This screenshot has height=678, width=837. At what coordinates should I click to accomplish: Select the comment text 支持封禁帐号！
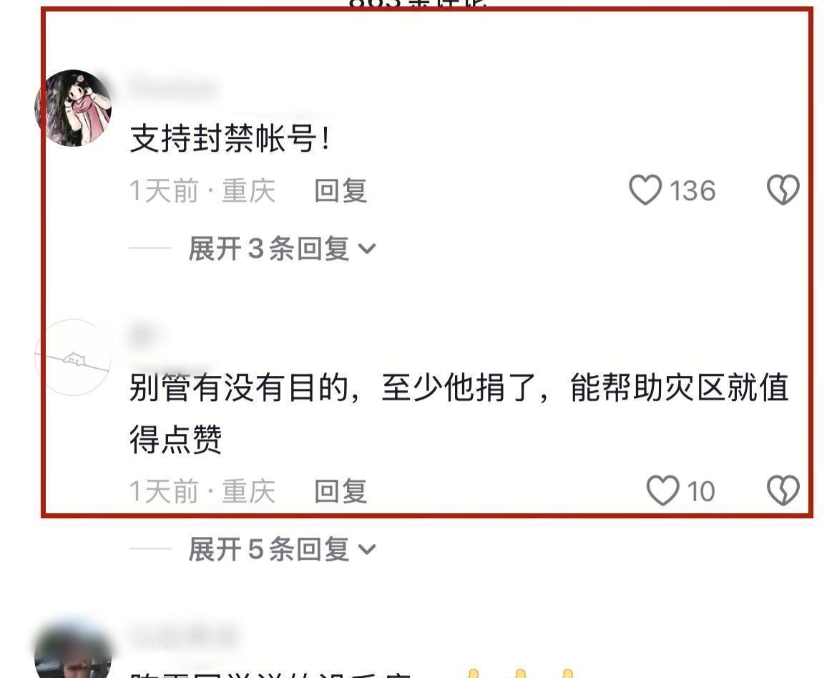pos(230,139)
